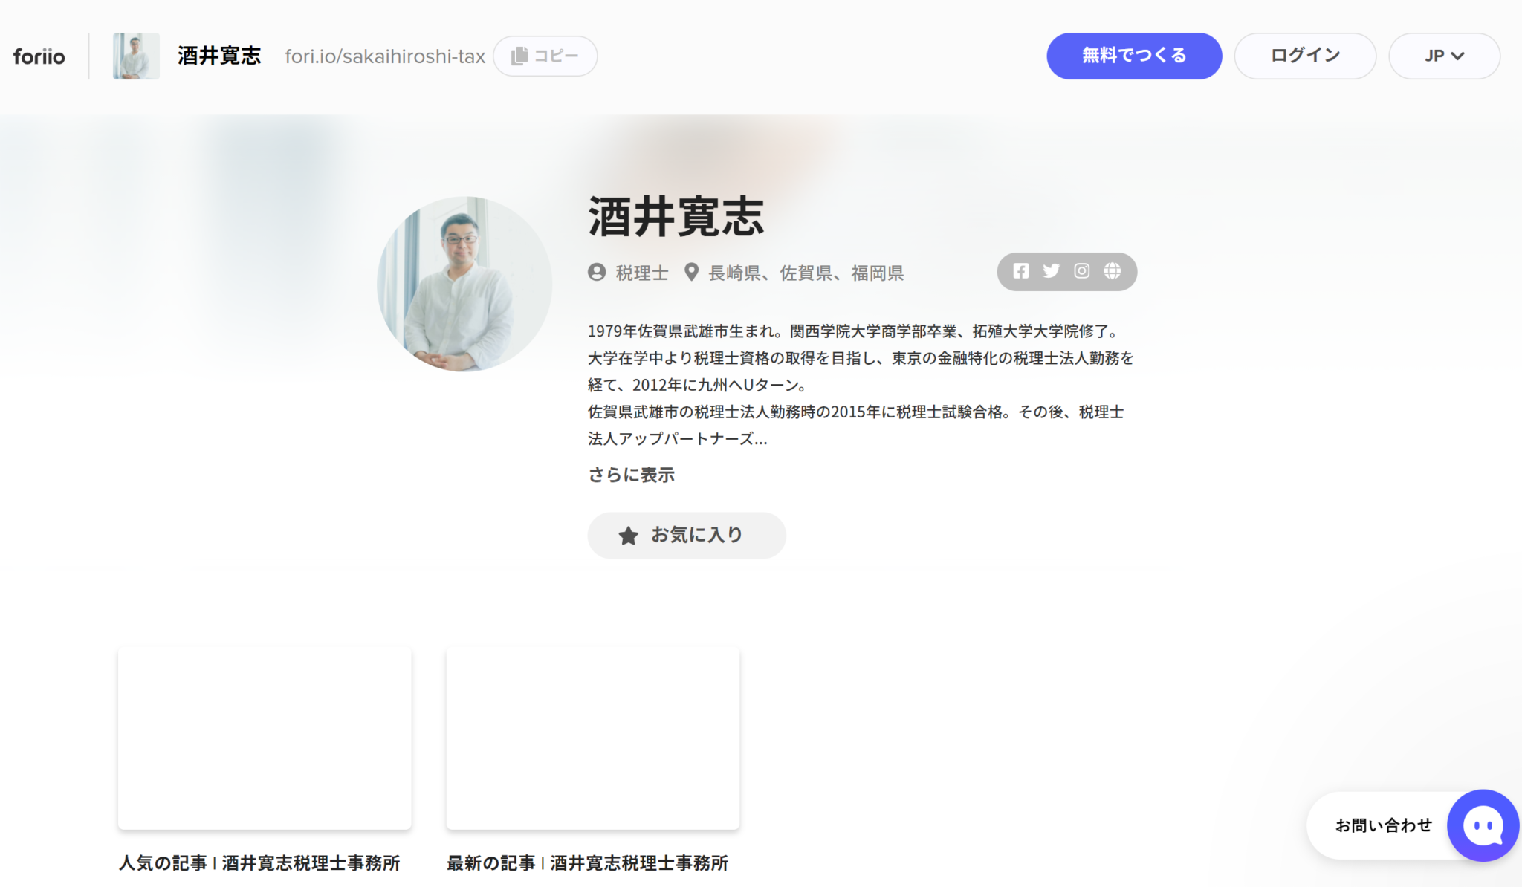Open the Instagram icon link

pos(1081,271)
